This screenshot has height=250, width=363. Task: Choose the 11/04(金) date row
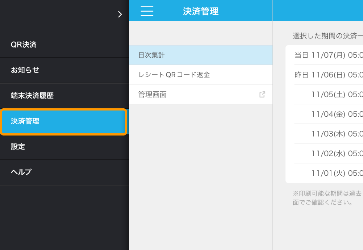[336, 114]
